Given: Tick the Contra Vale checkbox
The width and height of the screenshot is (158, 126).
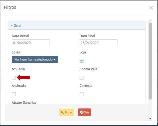Looking at the screenshot, I should [x=82, y=78].
